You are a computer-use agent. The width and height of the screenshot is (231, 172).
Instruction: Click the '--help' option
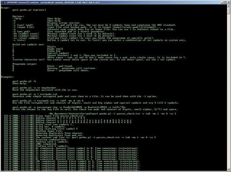coord(17,19)
